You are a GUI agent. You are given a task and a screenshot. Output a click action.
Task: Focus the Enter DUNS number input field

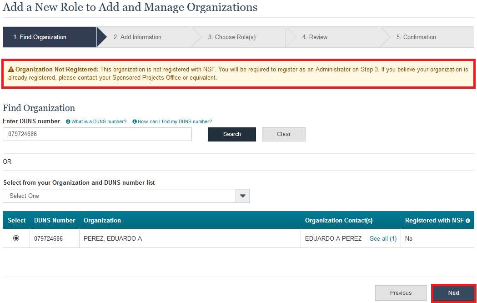pyautogui.click(x=97, y=134)
